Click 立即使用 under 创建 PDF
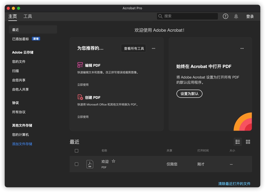The width and height of the screenshot is (265, 192). click(x=83, y=117)
